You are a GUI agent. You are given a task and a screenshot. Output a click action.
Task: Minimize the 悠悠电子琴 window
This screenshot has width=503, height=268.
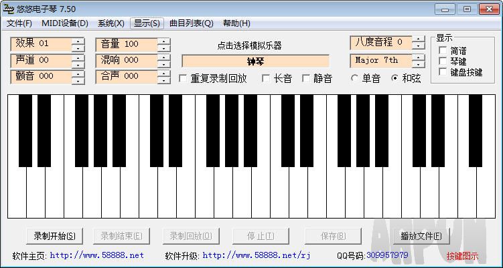click(x=445, y=9)
